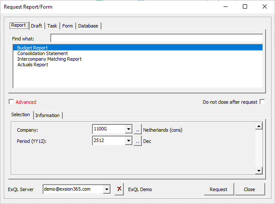Tick 'Do not close after request' checkbox
The width and height of the screenshot is (275, 204).
[x=262, y=102]
